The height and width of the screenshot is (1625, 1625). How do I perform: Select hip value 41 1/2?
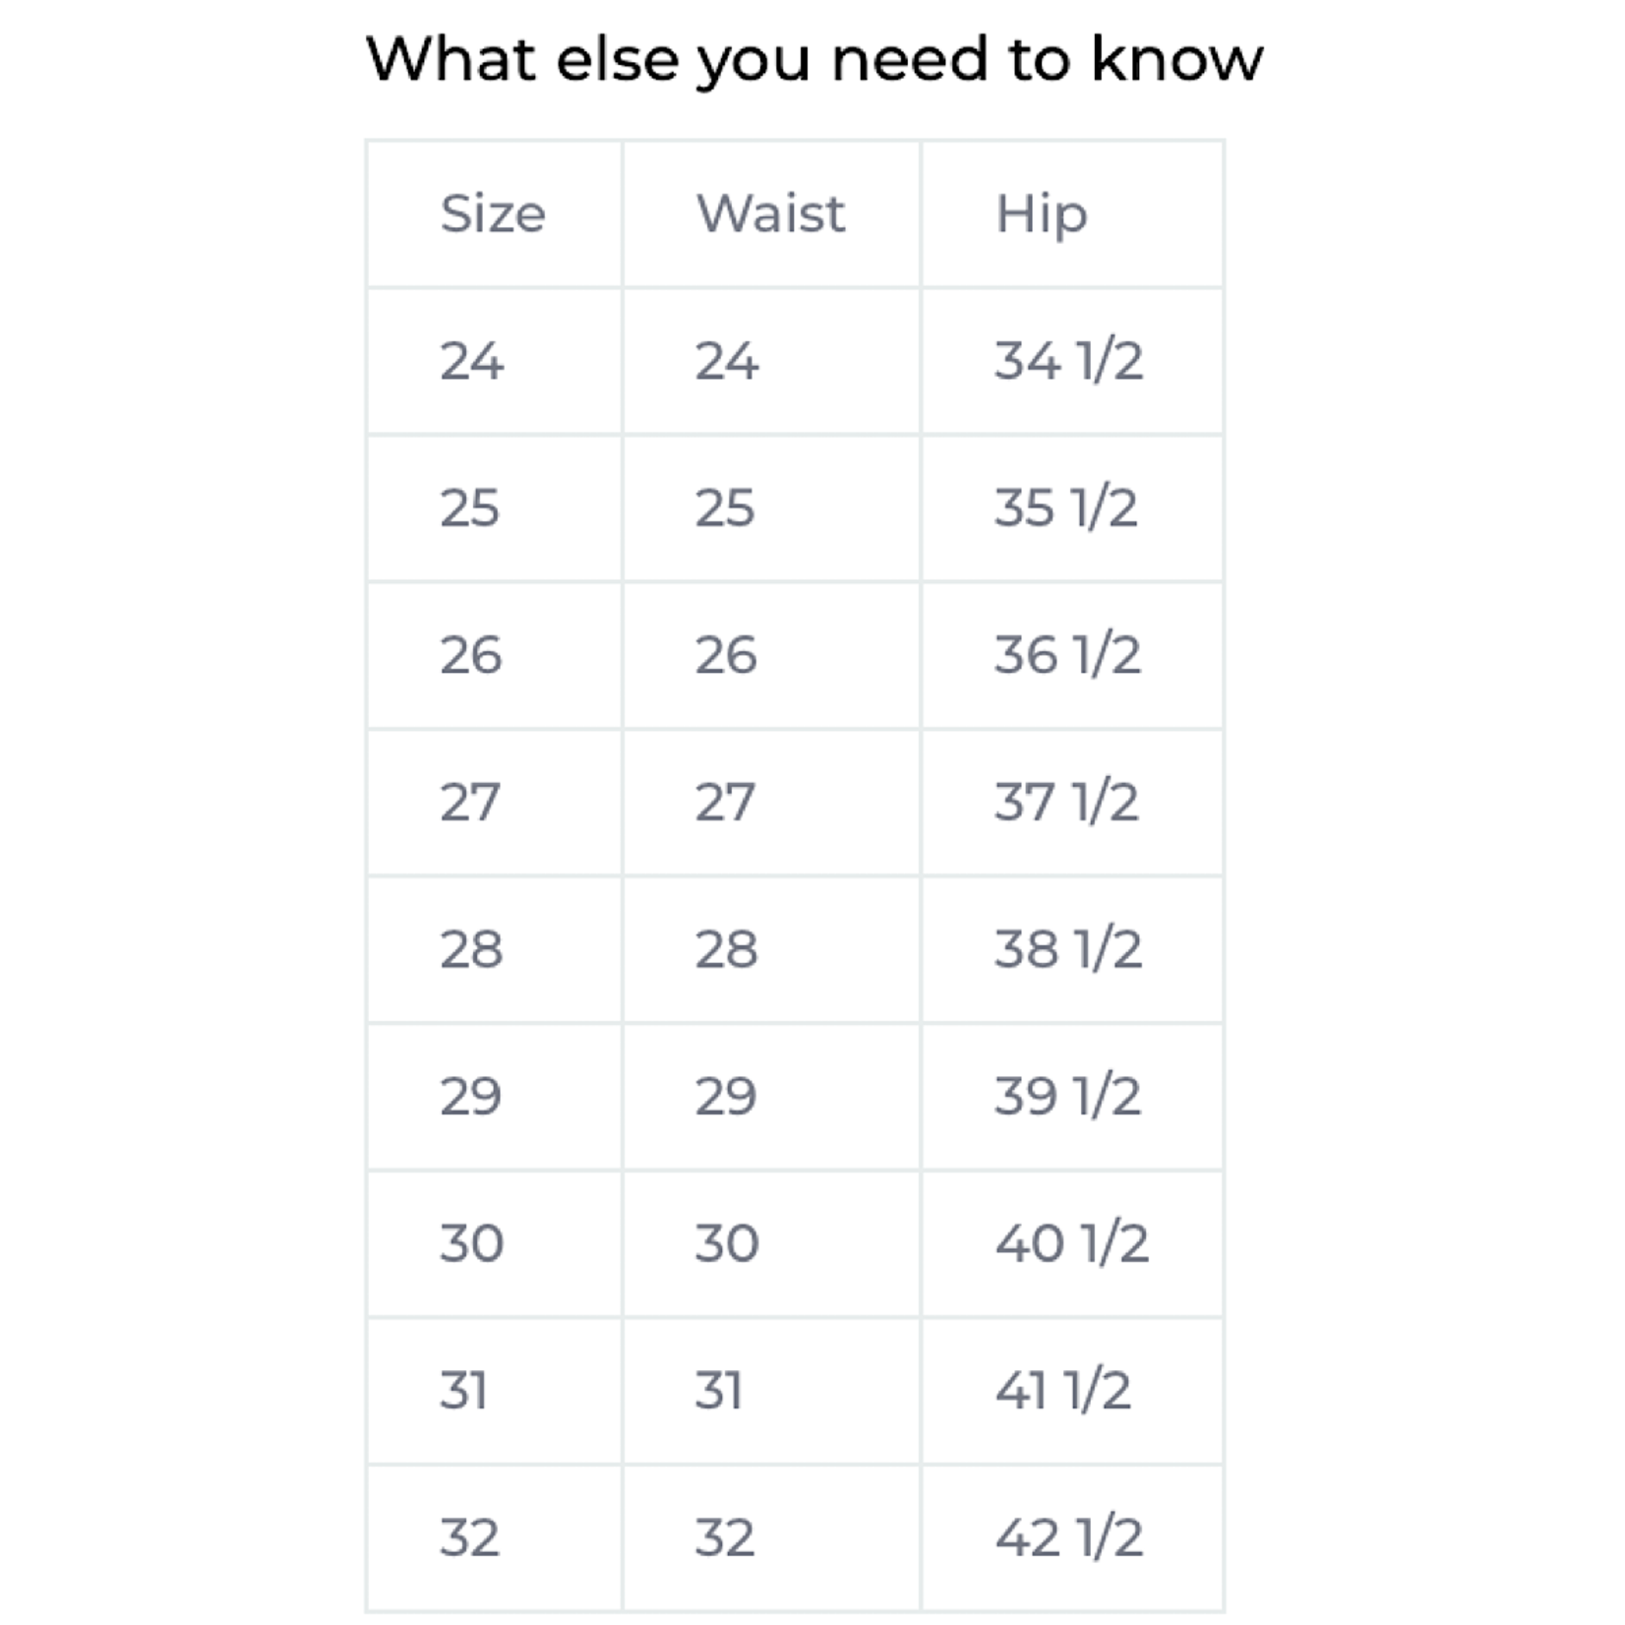coord(1062,1391)
